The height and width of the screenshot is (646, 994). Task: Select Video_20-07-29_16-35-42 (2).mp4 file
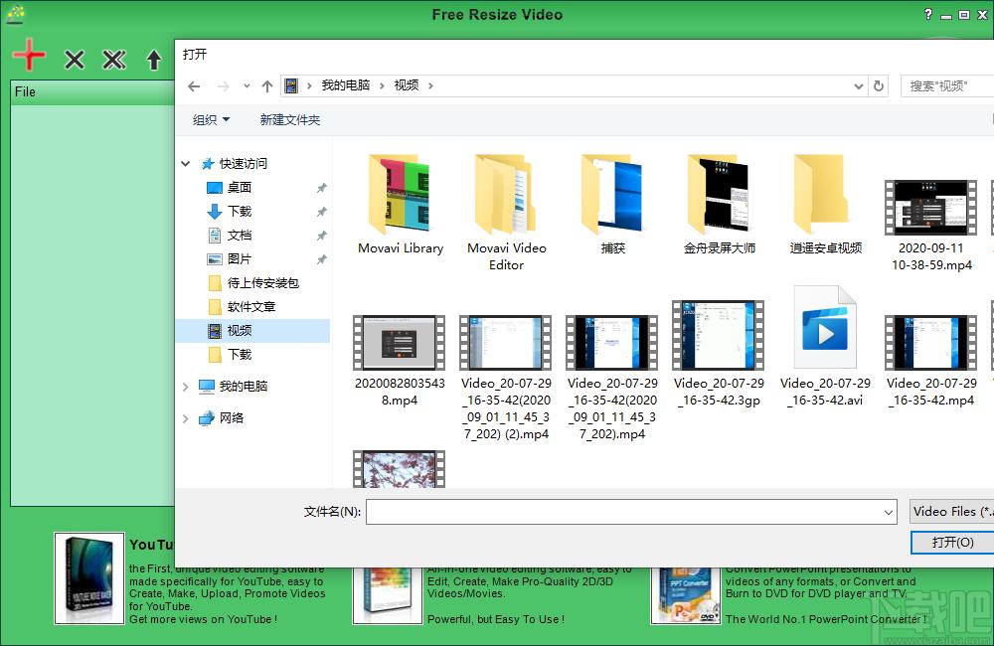[x=506, y=378]
